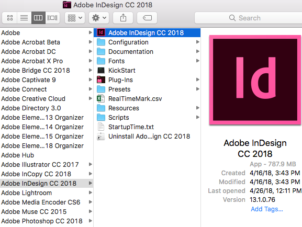Expand the Configuration folder arrow
Screen dimensions: 302x227
coord(197,42)
